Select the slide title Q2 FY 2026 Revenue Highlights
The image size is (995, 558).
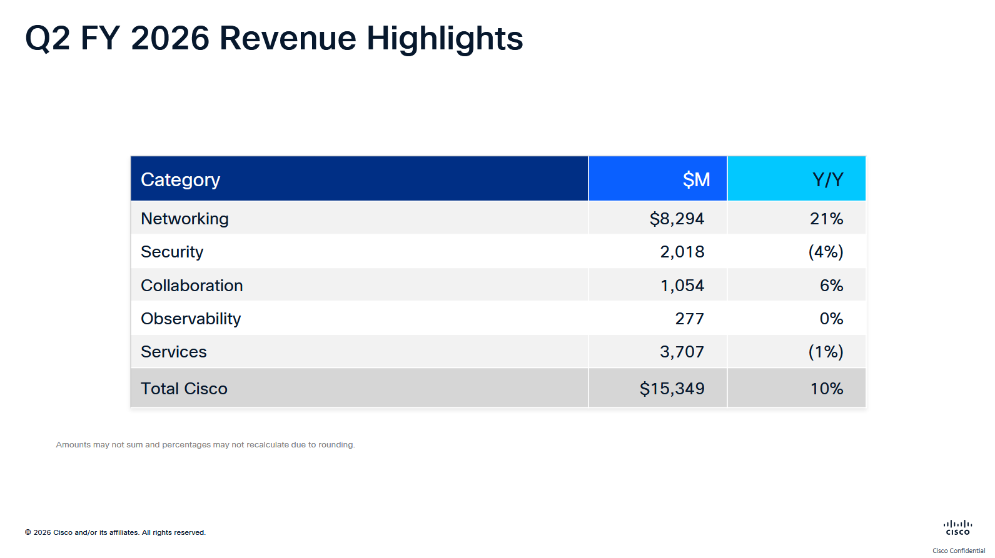[x=274, y=38]
